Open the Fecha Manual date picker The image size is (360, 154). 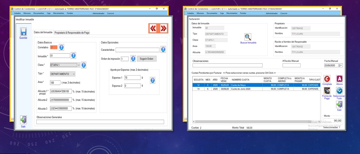tap(340, 66)
